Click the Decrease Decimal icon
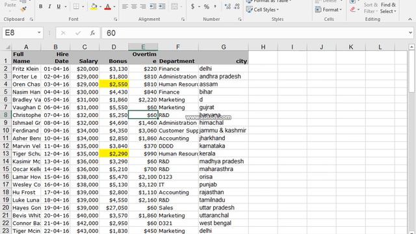 tap(237, 6)
